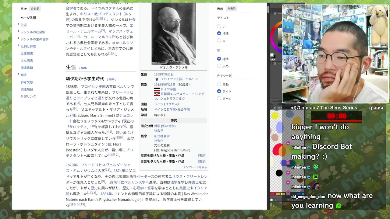Click the Prussia coat of arms icon
Image resolution: width=390 pixels, height=219 pixels.
(x=157, y=79)
